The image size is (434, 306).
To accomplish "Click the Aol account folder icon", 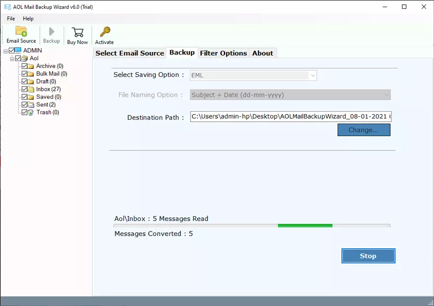I will [x=25, y=58].
